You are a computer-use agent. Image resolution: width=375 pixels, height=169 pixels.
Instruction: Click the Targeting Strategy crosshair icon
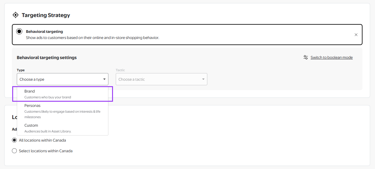16,15
